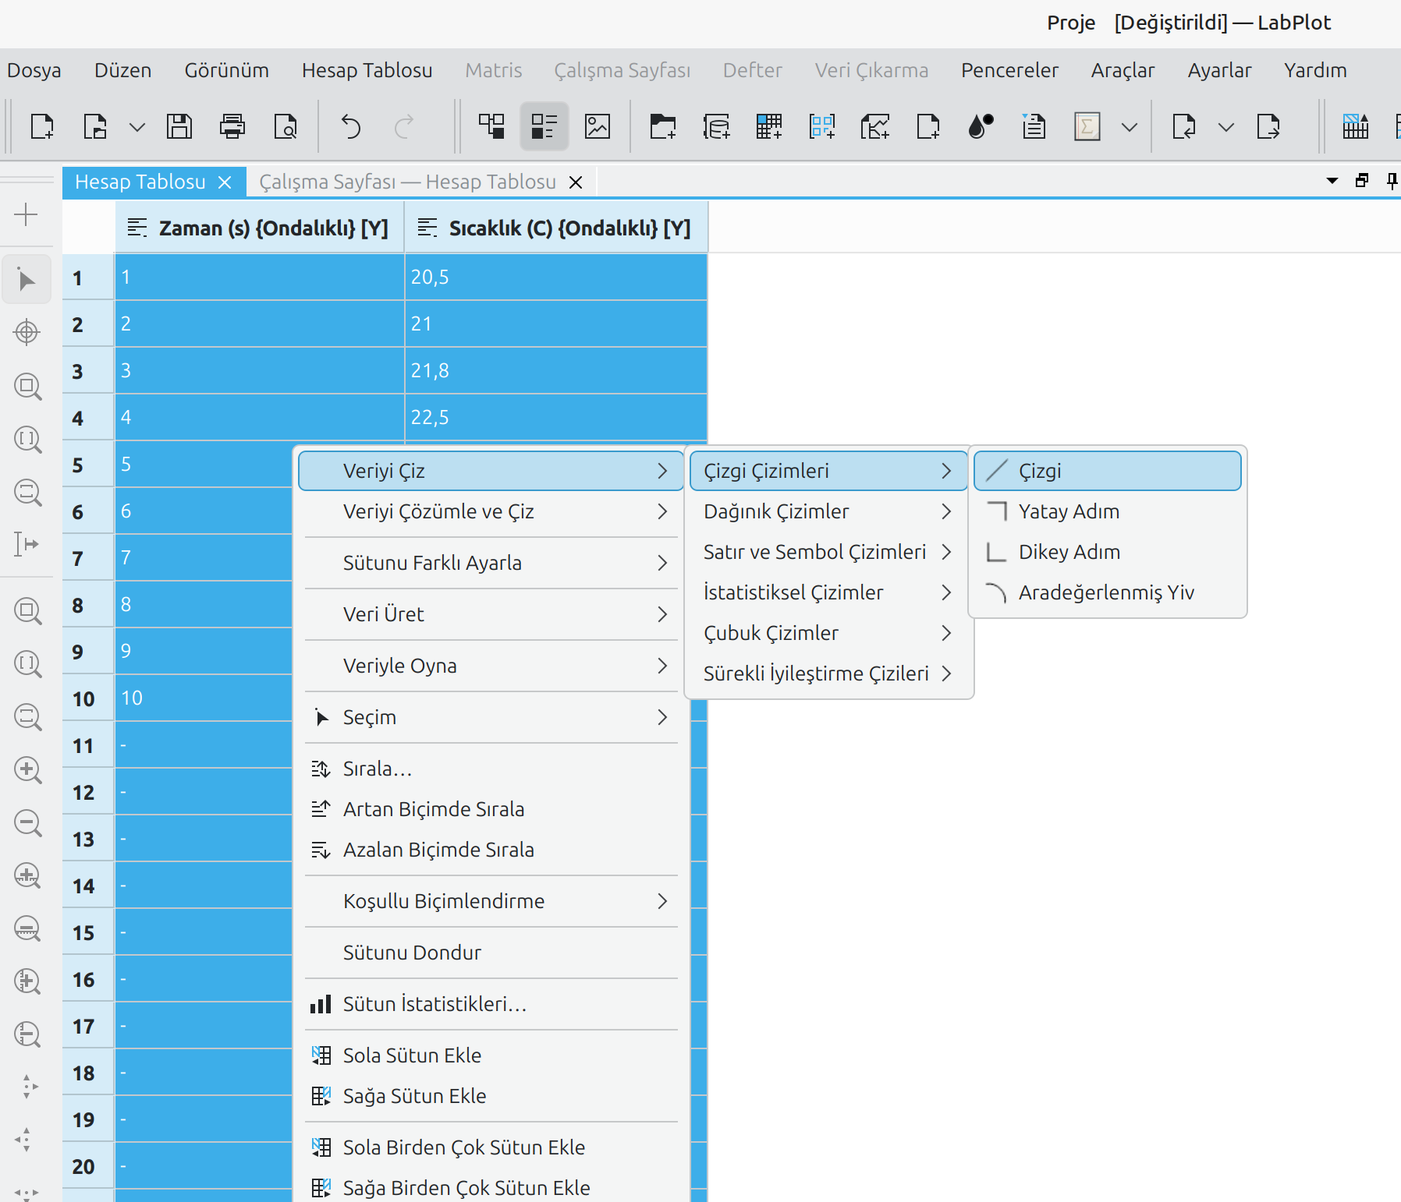This screenshot has height=1202, width=1401.
Task: Click Sağa Sütun Ekle menu entry
Action: point(491,1096)
